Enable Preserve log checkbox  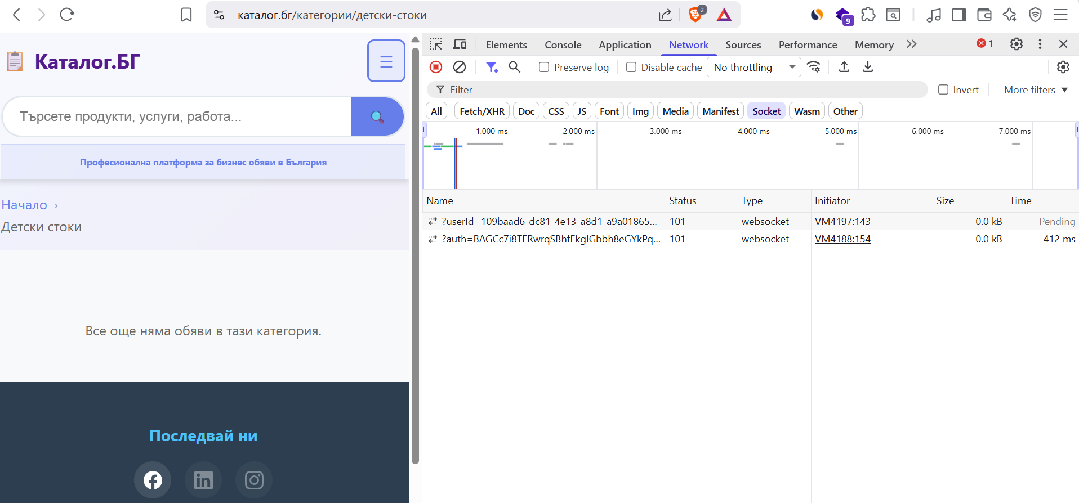[544, 68]
